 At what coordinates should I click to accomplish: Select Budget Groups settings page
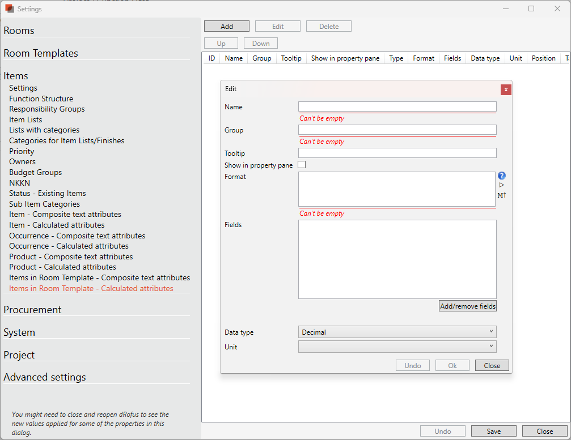click(35, 172)
